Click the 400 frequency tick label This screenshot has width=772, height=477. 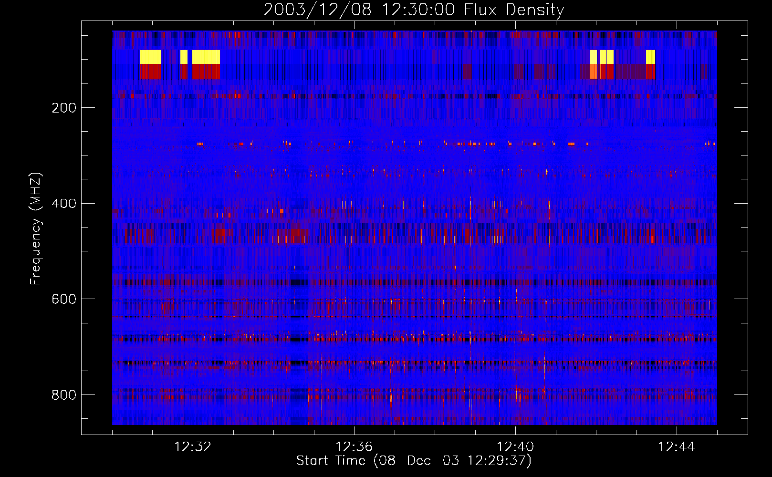pos(64,204)
